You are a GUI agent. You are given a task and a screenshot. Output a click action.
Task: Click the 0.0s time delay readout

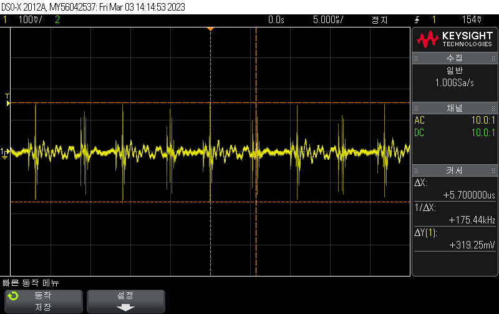276,20
